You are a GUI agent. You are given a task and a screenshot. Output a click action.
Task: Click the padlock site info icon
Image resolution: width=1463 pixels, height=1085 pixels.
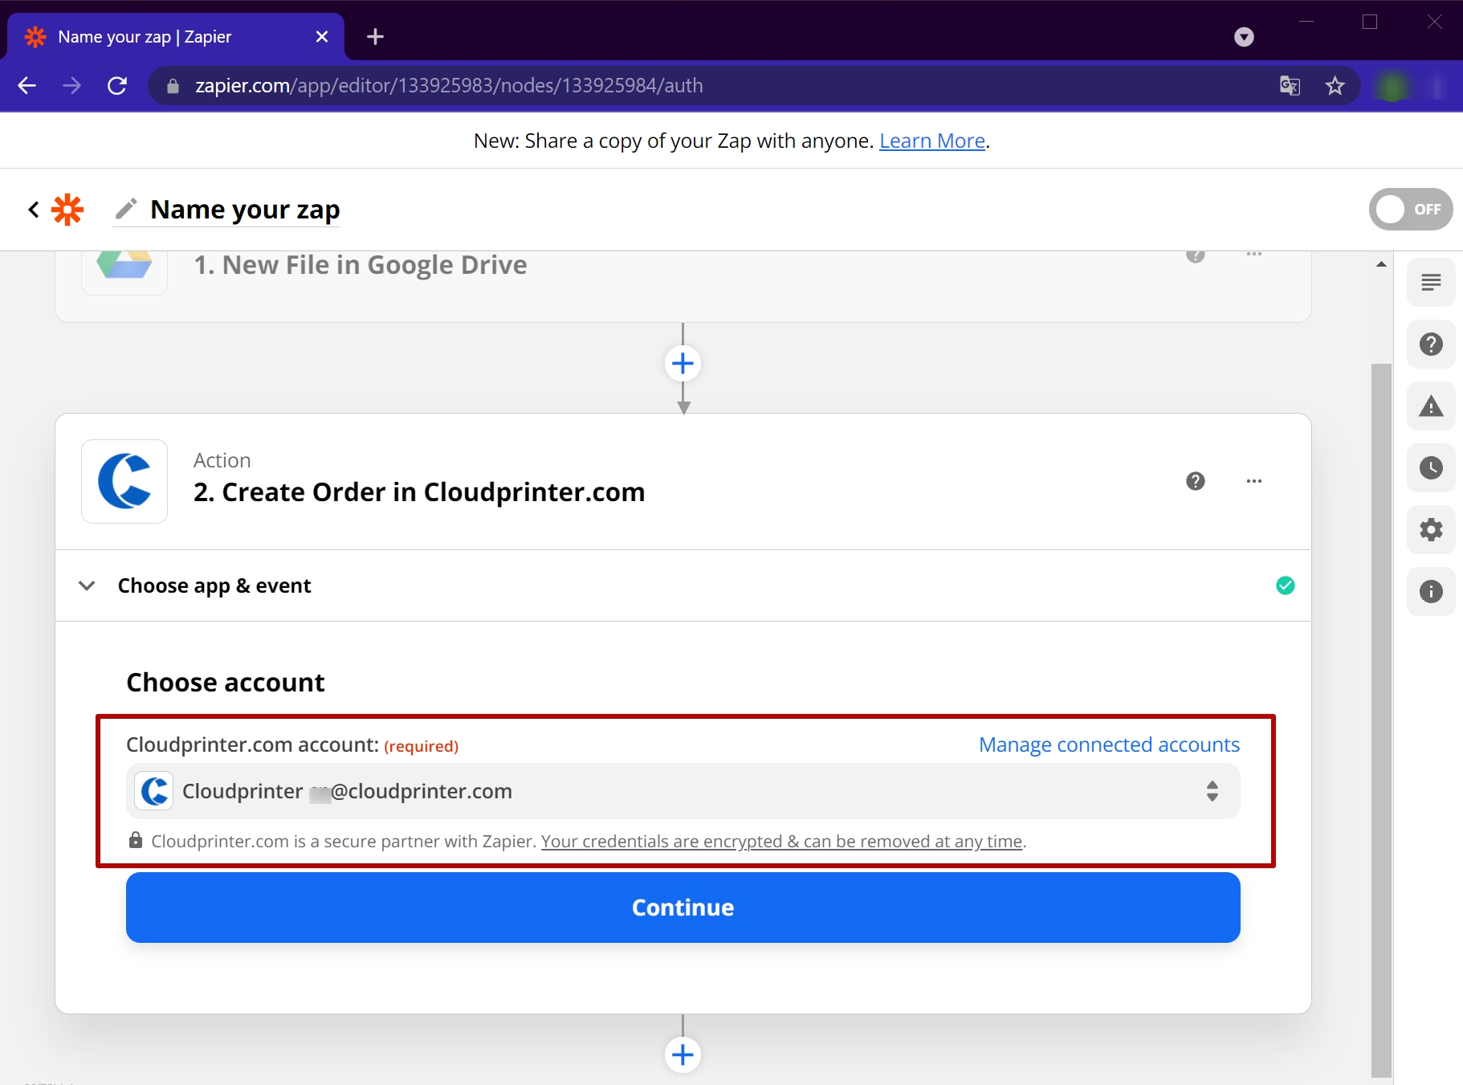[173, 86]
